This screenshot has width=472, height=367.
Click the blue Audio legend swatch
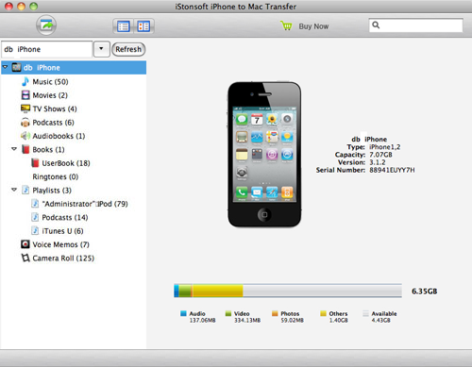tap(183, 313)
